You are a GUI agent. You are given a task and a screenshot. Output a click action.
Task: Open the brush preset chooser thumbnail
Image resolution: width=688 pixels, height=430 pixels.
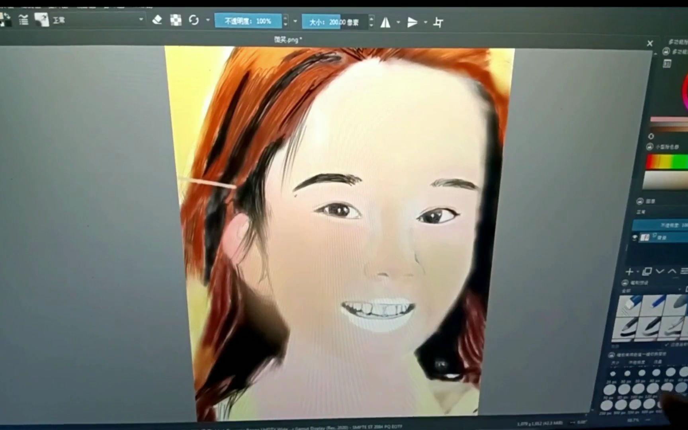click(41, 20)
